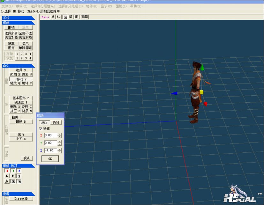Collapse the 查看 panel header
Viewport: 264px width, 205px height.
point(18,194)
